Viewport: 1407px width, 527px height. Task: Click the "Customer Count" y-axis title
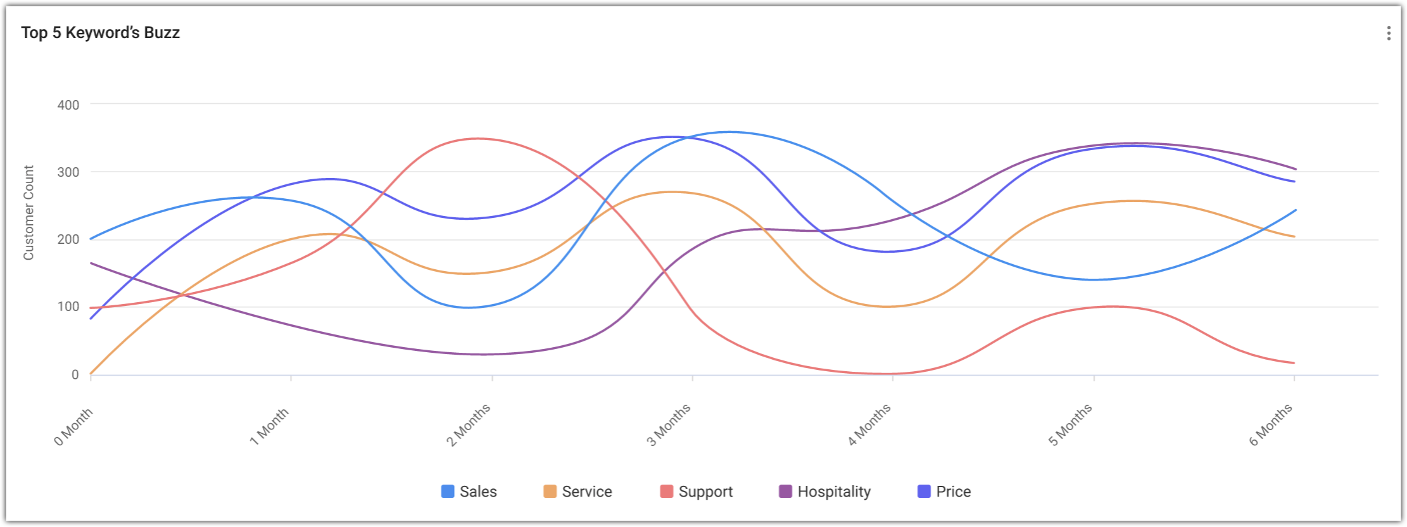click(28, 213)
